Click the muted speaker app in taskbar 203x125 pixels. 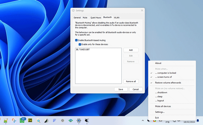(87, 120)
